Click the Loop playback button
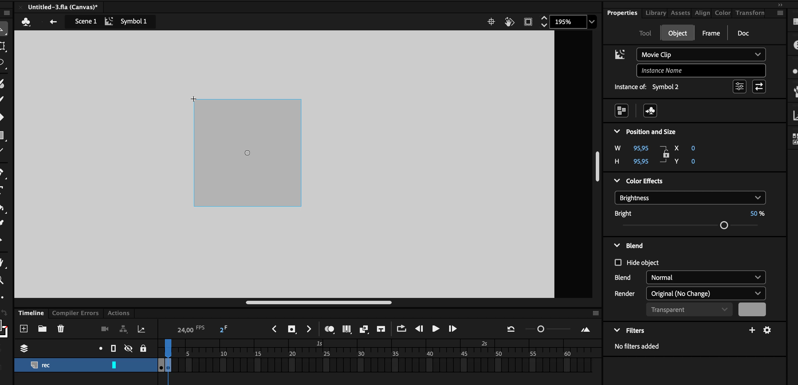The width and height of the screenshot is (798, 385). pyautogui.click(x=401, y=329)
